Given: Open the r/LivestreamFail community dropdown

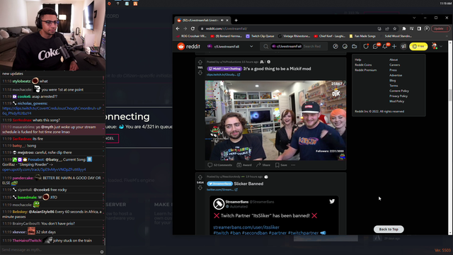Looking at the screenshot, I should [230, 46].
